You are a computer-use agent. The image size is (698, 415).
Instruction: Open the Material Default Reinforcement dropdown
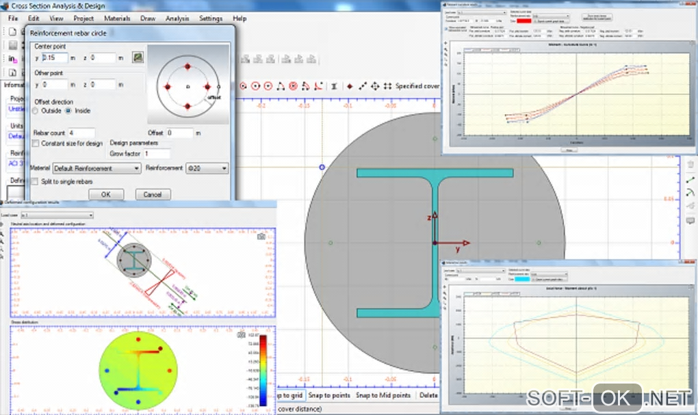pyautogui.click(x=96, y=168)
